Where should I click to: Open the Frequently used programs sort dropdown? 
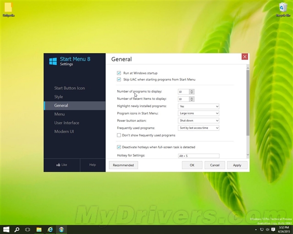point(198,128)
